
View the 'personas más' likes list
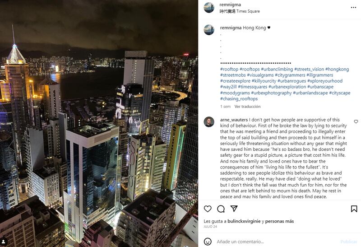(x=279, y=221)
